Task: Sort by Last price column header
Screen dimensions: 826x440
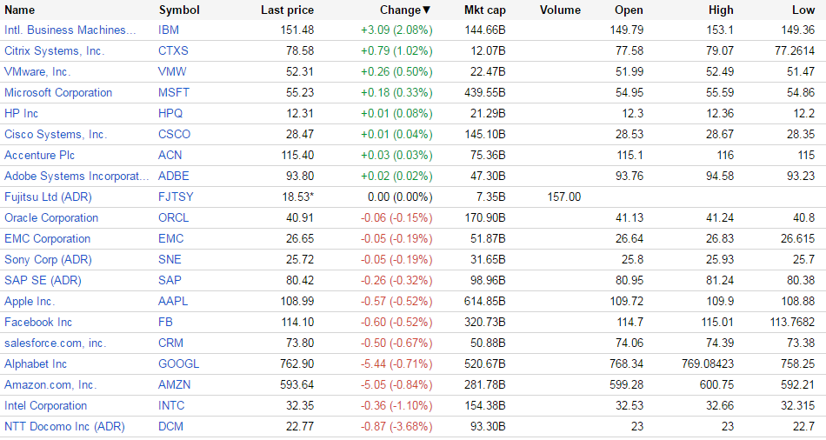Action: pos(287,10)
